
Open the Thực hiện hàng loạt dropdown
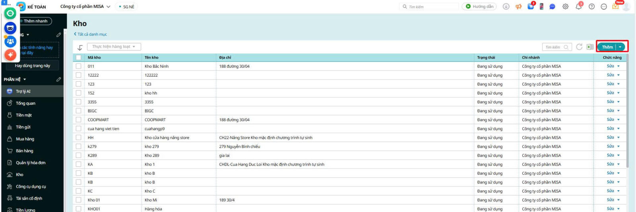114,47
